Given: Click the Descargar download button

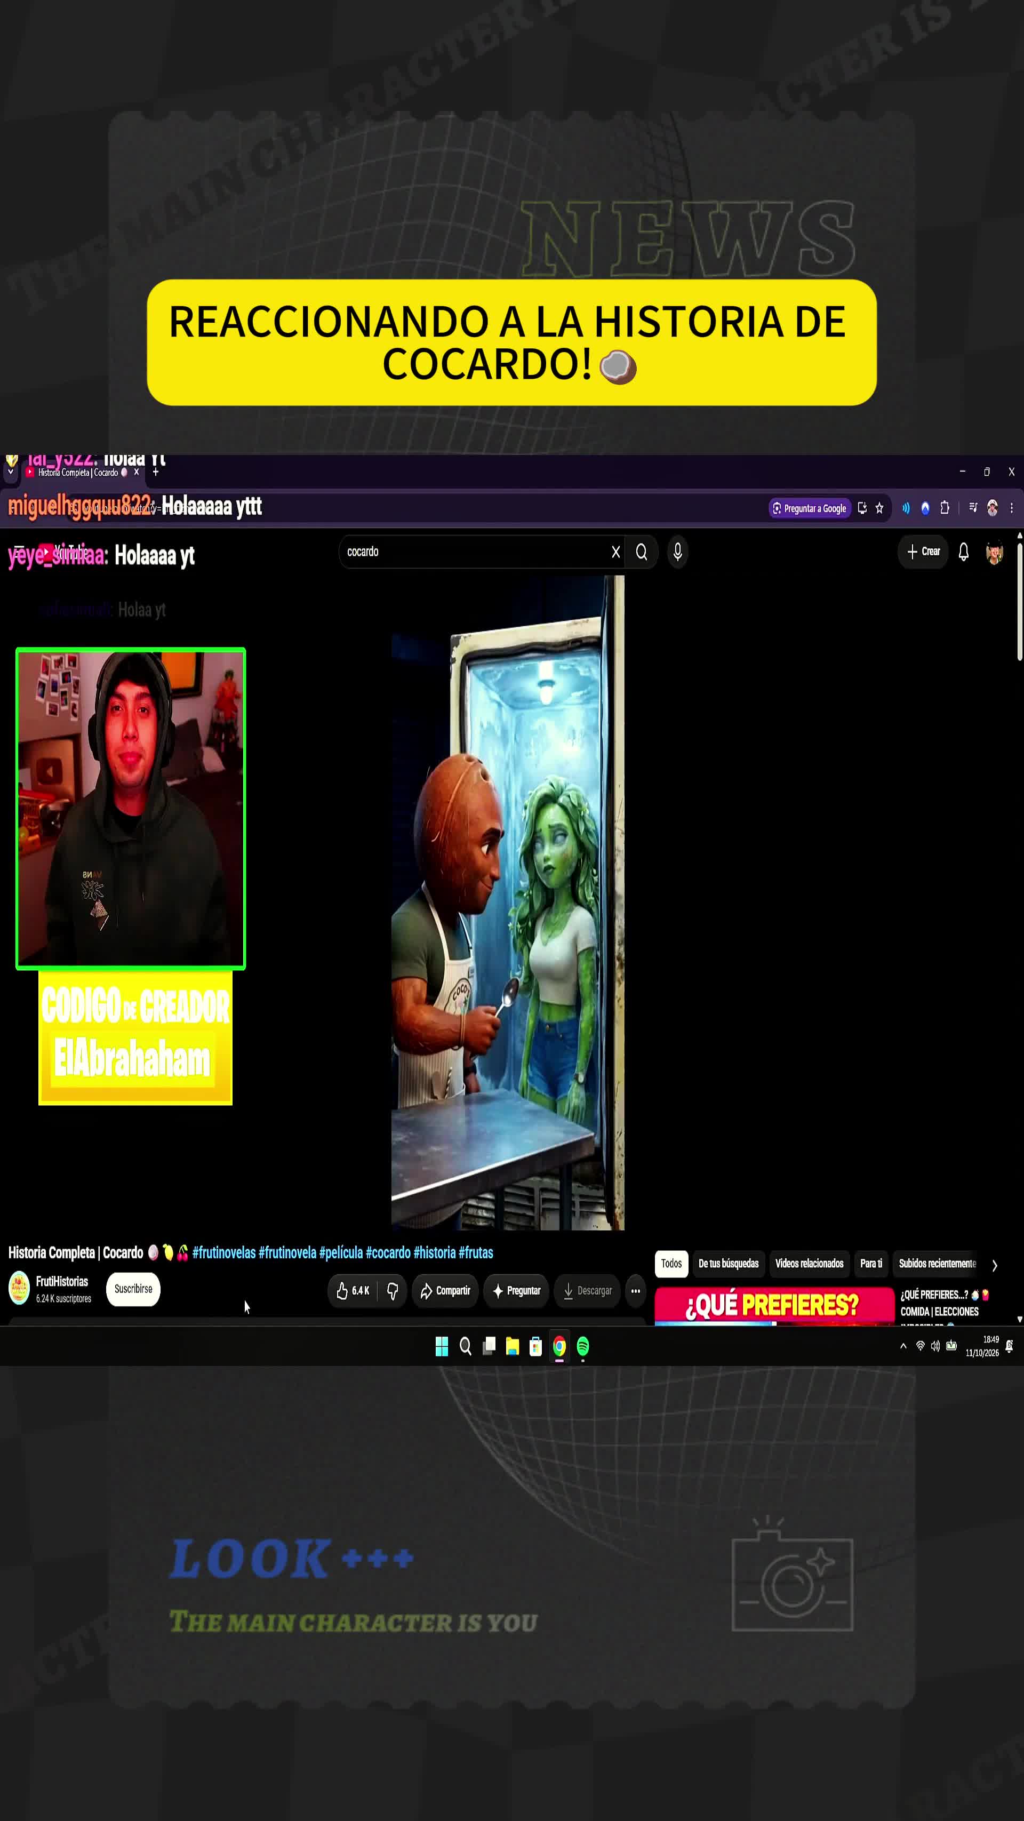Looking at the screenshot, I should point(587,1291).
